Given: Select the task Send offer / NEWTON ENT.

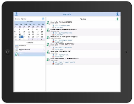Looking at the screenshot, I should pyautogui.click(x=61, y=51).
